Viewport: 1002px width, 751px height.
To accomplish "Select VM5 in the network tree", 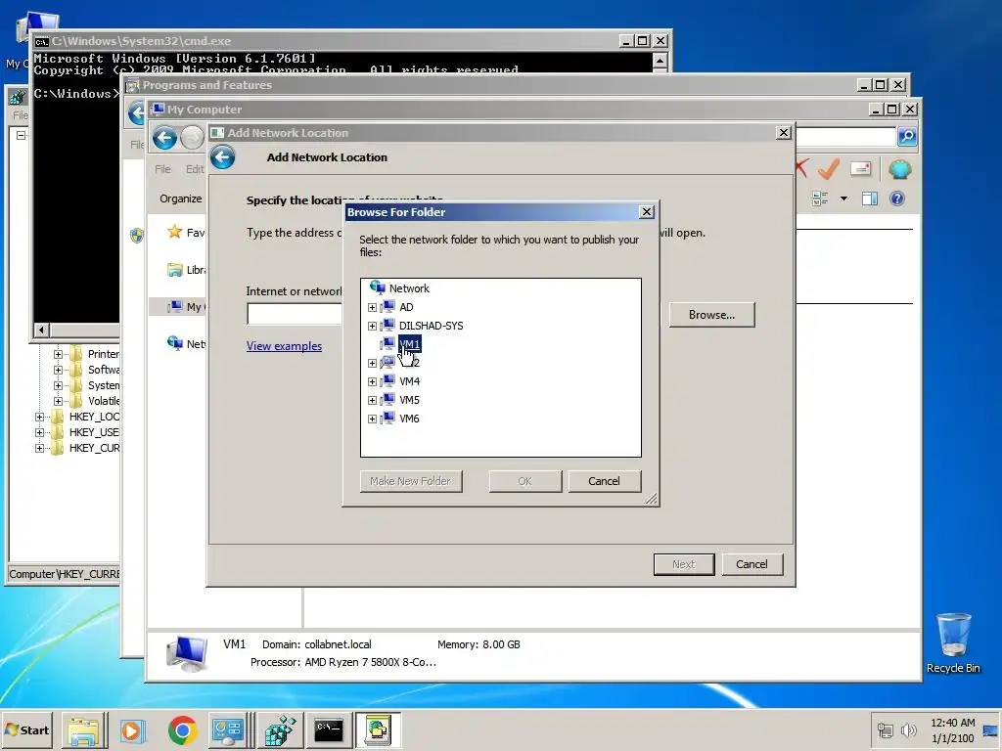I will click(409, 400).
